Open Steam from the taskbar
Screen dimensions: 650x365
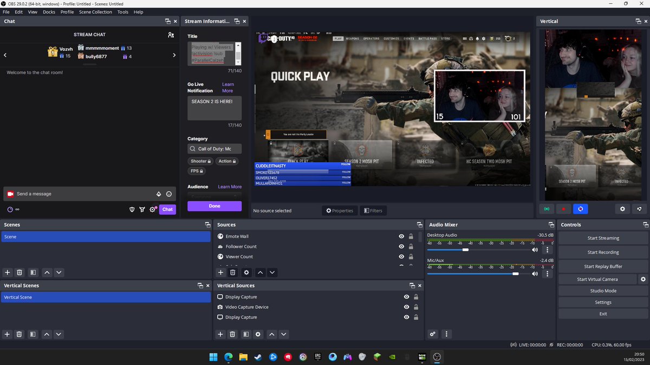click(258, 357)
